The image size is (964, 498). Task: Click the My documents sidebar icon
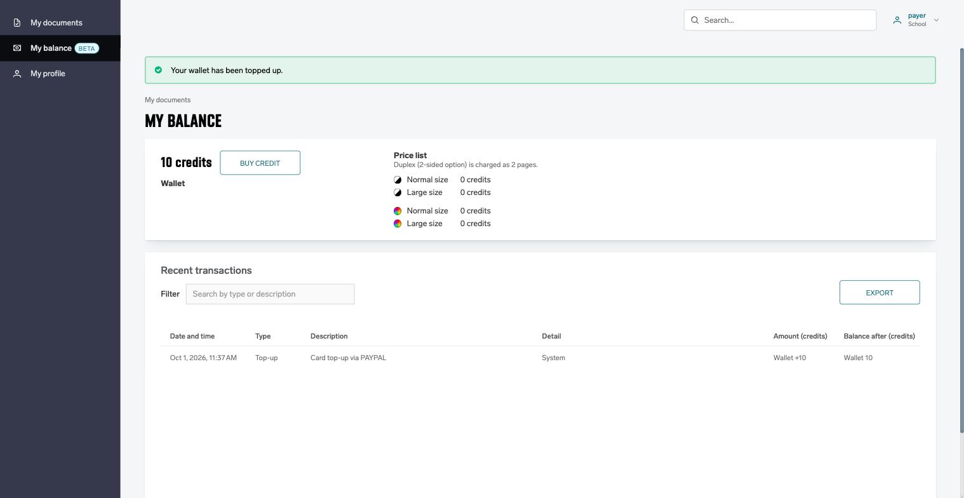(17, 23)
